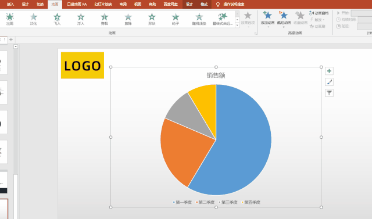Click the 第三季度 legend entry

pos(228,202)
